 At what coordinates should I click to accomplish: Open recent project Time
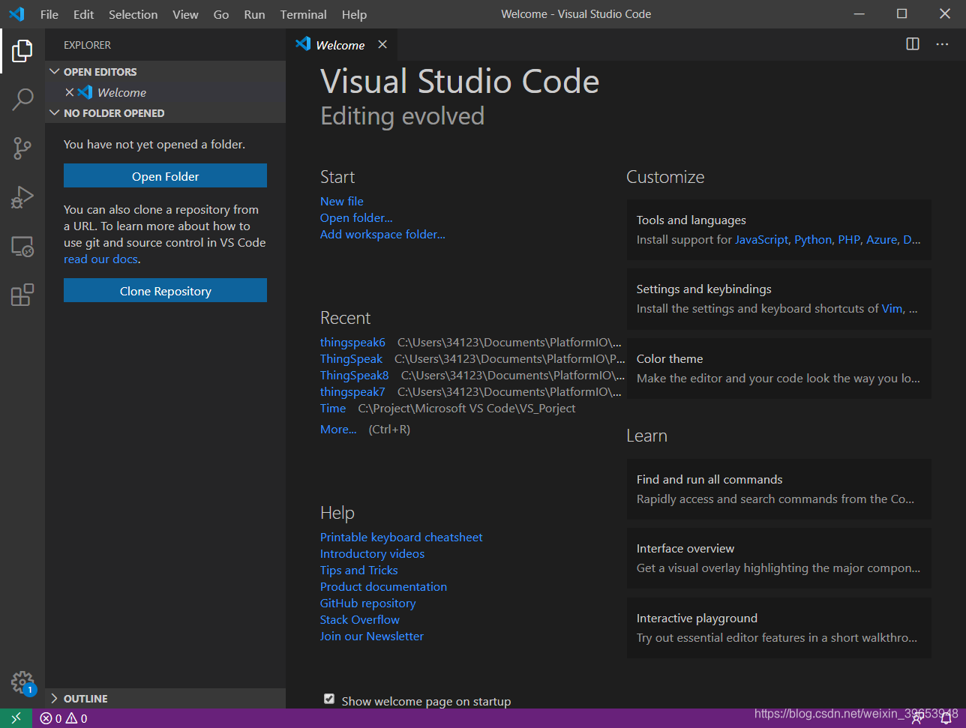coord(333,409)
